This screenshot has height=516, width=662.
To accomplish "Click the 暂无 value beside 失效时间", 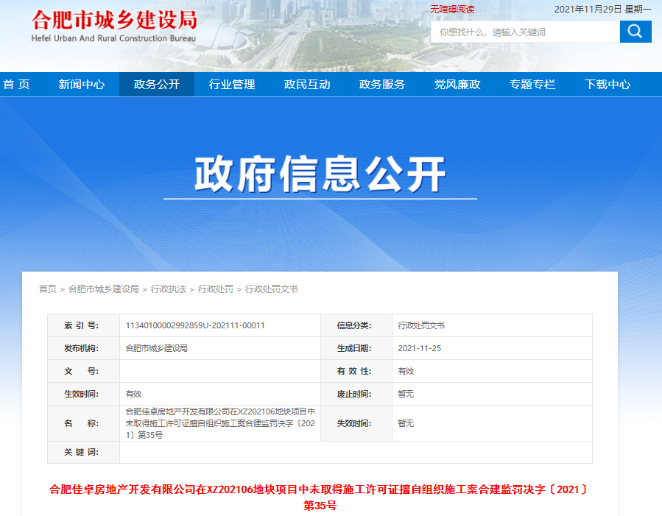I will (x=406, y=423).
